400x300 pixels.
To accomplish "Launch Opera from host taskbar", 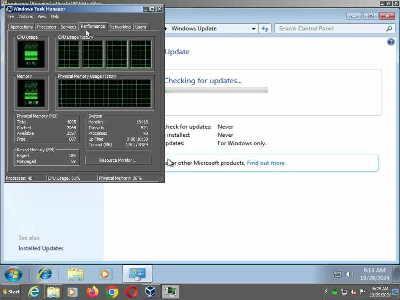I will 132,292.
